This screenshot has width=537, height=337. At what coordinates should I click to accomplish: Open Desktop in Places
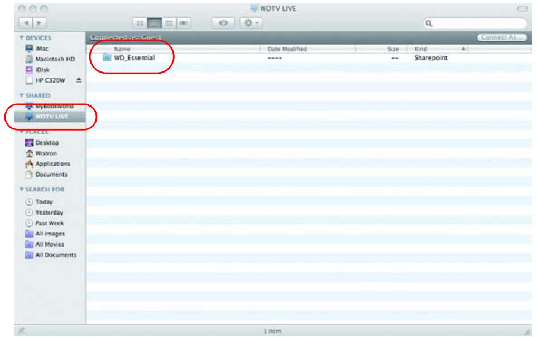point(42,142)
